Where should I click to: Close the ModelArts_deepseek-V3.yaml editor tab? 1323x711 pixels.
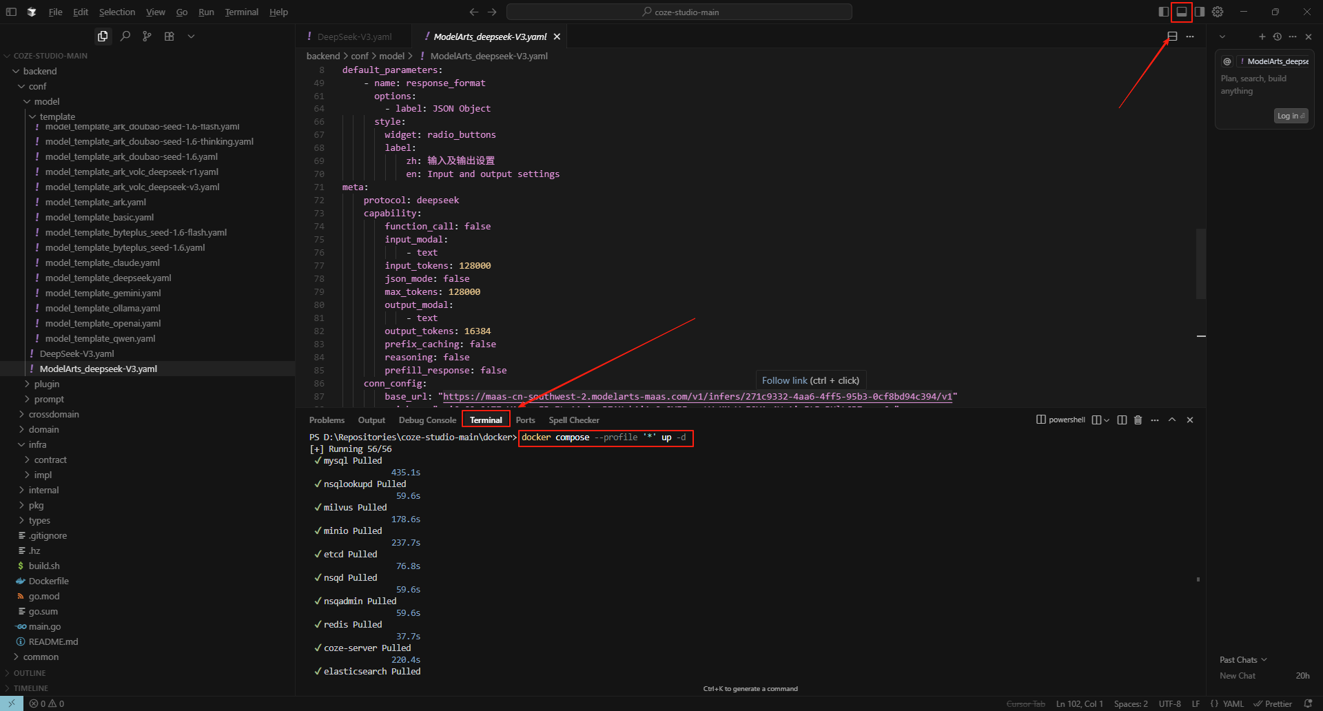(557, 37)
